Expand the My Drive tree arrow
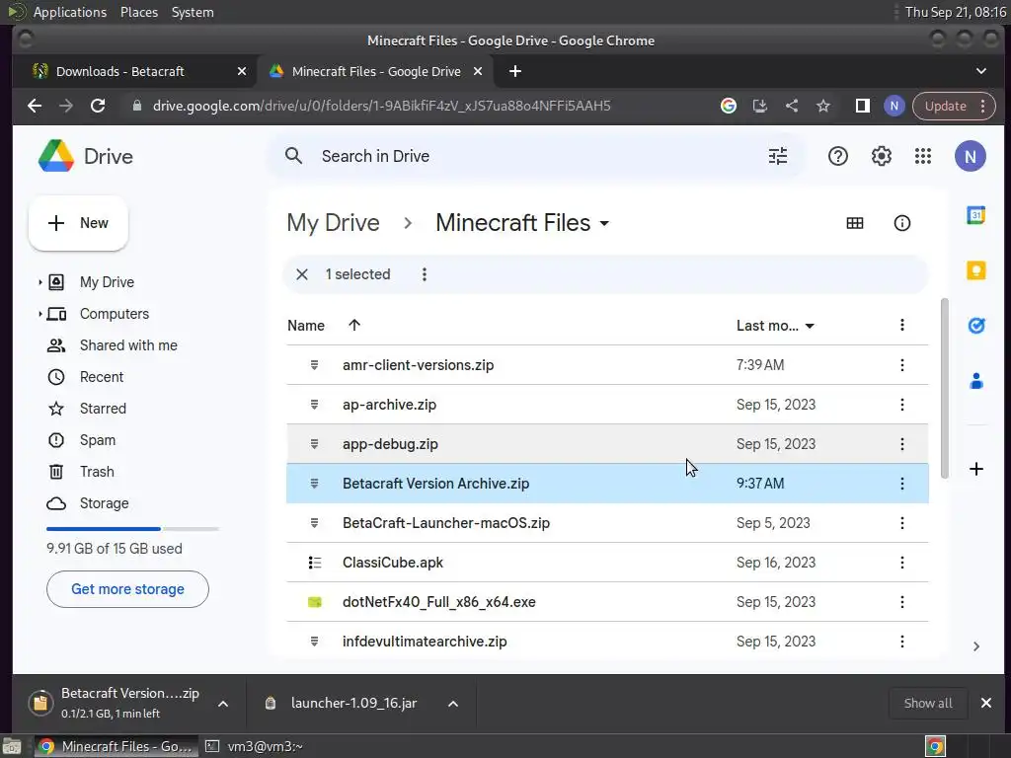The height and width of the screenshot is (758, 1011). 39,282
